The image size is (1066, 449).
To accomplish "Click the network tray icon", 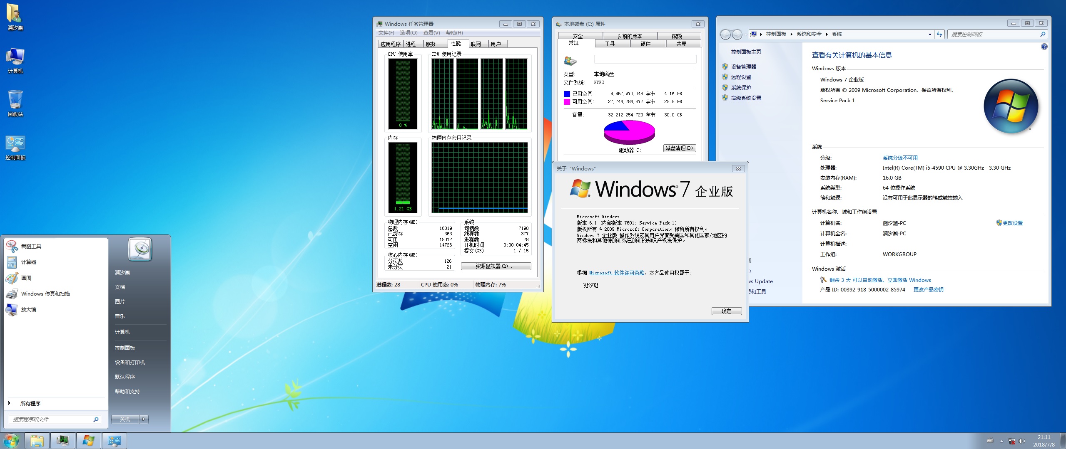I will tap(1012, 441).
